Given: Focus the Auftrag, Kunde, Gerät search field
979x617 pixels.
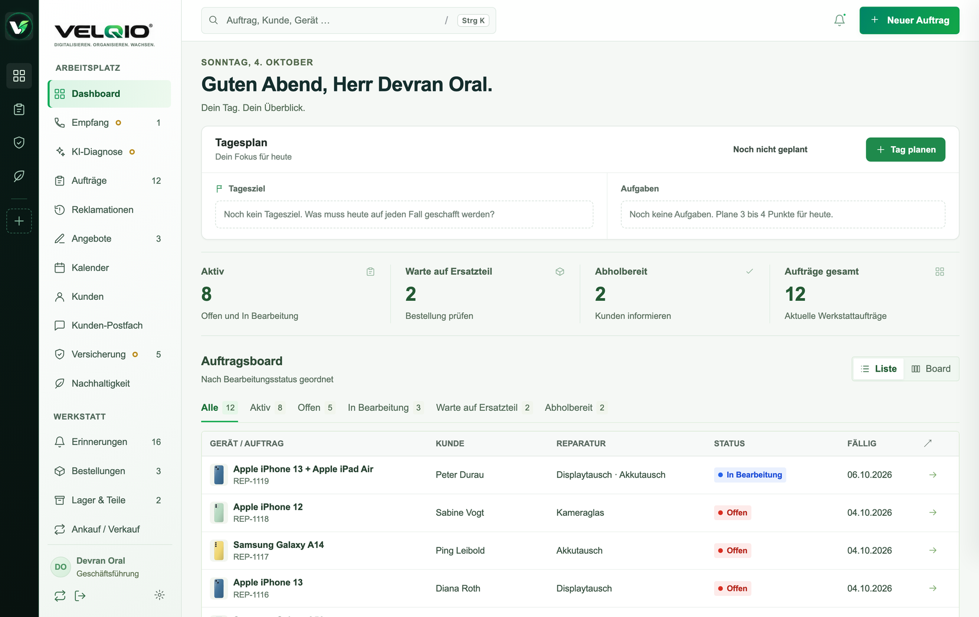Looking at the screenshot, I should (349, 20).
